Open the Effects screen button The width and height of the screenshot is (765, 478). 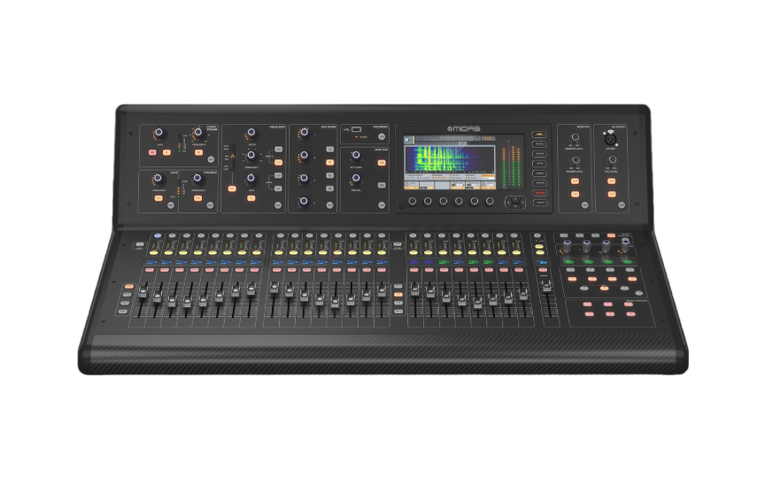click(539, 183)
